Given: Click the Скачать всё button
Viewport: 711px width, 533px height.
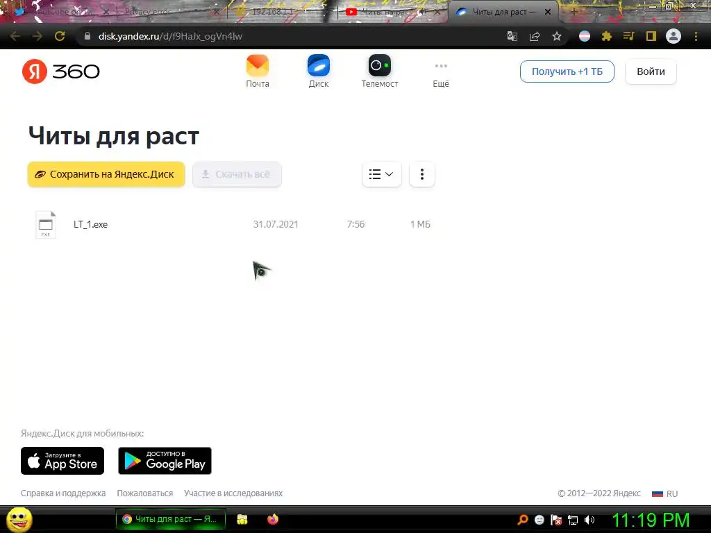Looking at the screenshot, I should (237, 174).
